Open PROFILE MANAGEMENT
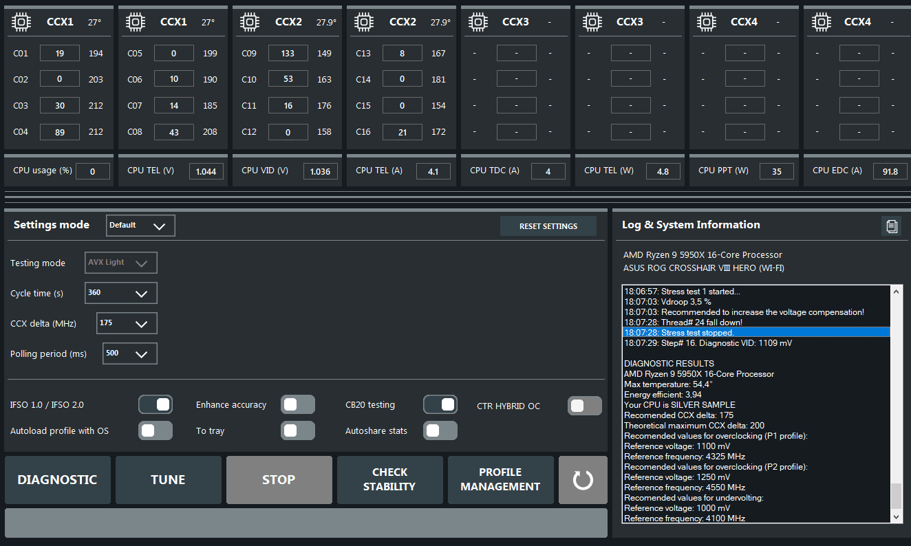 pos(501,480)
